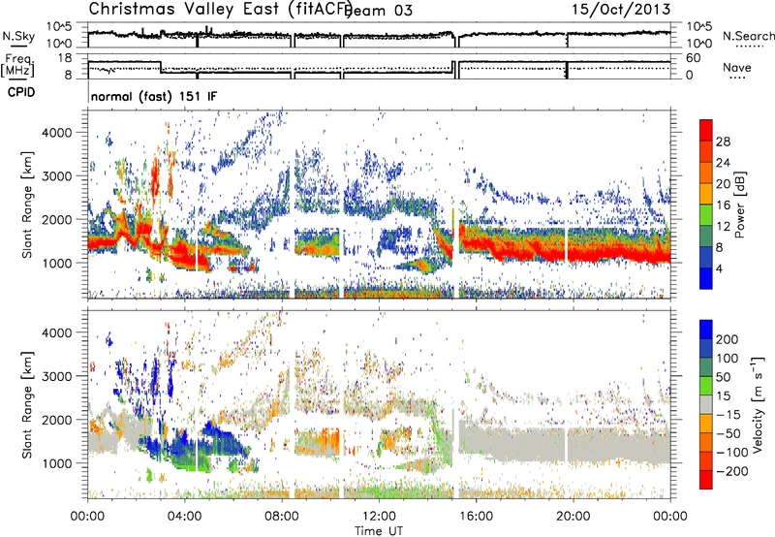Pick the light green segment of Power colorbar
Viewport: 775px width, 537px height.
[x=706, y=214]
